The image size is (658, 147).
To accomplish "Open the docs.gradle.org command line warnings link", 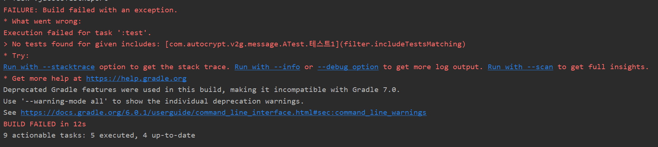I will [x=223, y=113].
